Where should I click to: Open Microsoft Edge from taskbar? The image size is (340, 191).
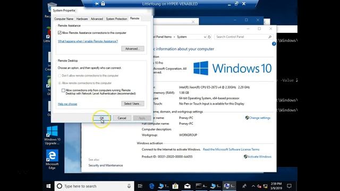151,186
